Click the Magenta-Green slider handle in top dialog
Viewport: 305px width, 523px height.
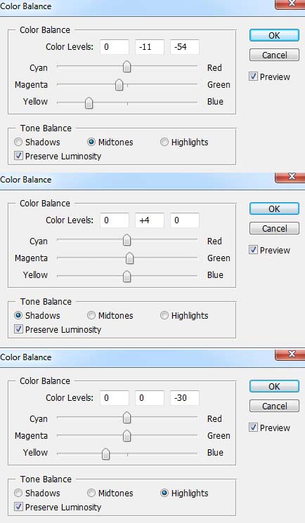[119, 85]
